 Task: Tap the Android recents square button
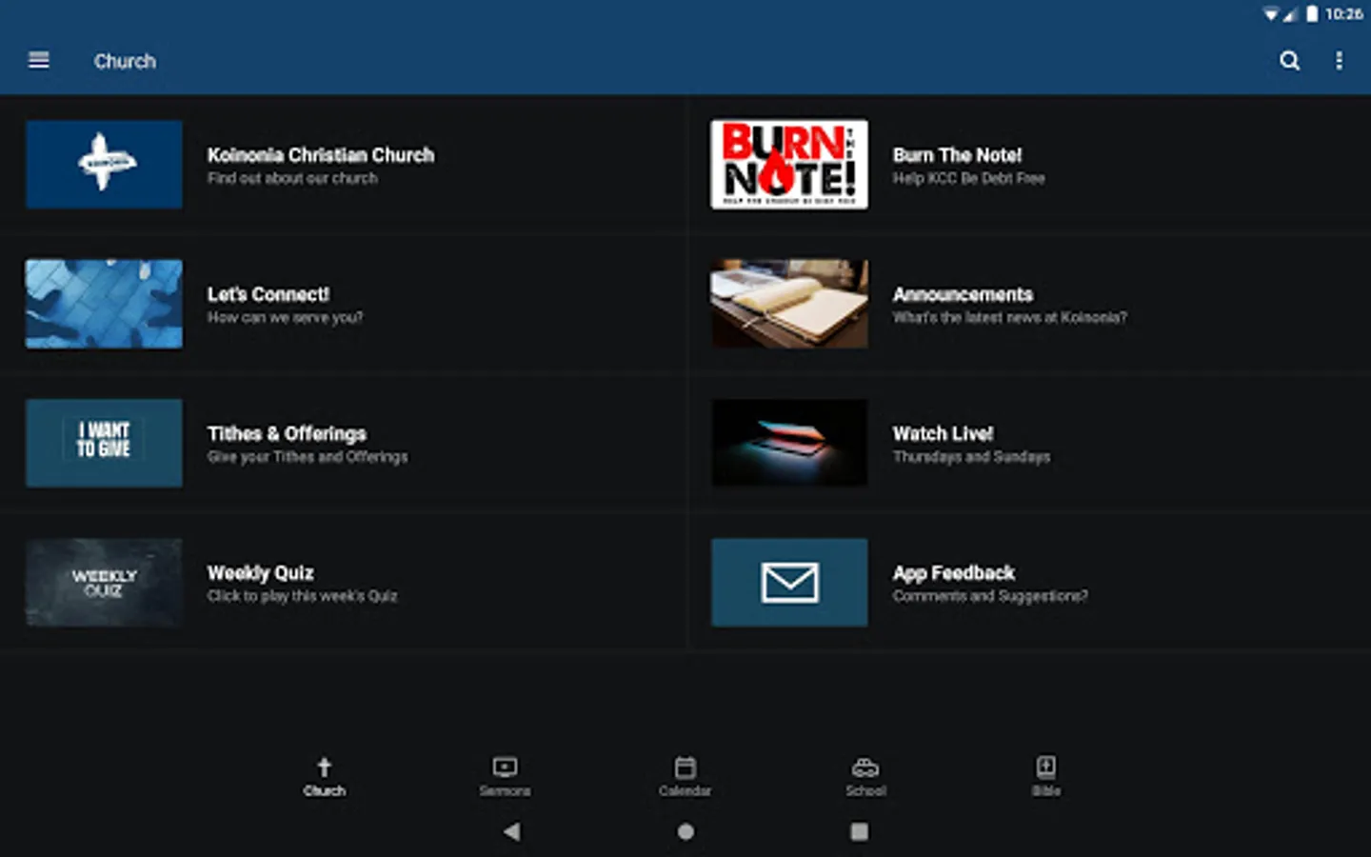click(x=859, y=831)
